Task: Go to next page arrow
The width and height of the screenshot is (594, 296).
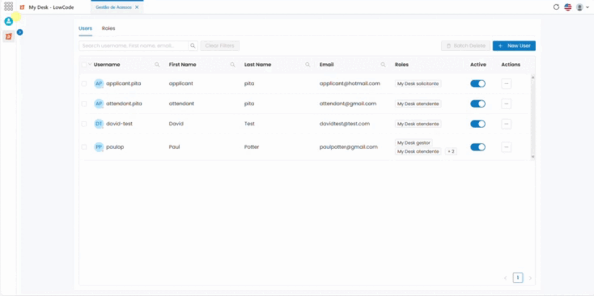Action: tap(530, 278)
